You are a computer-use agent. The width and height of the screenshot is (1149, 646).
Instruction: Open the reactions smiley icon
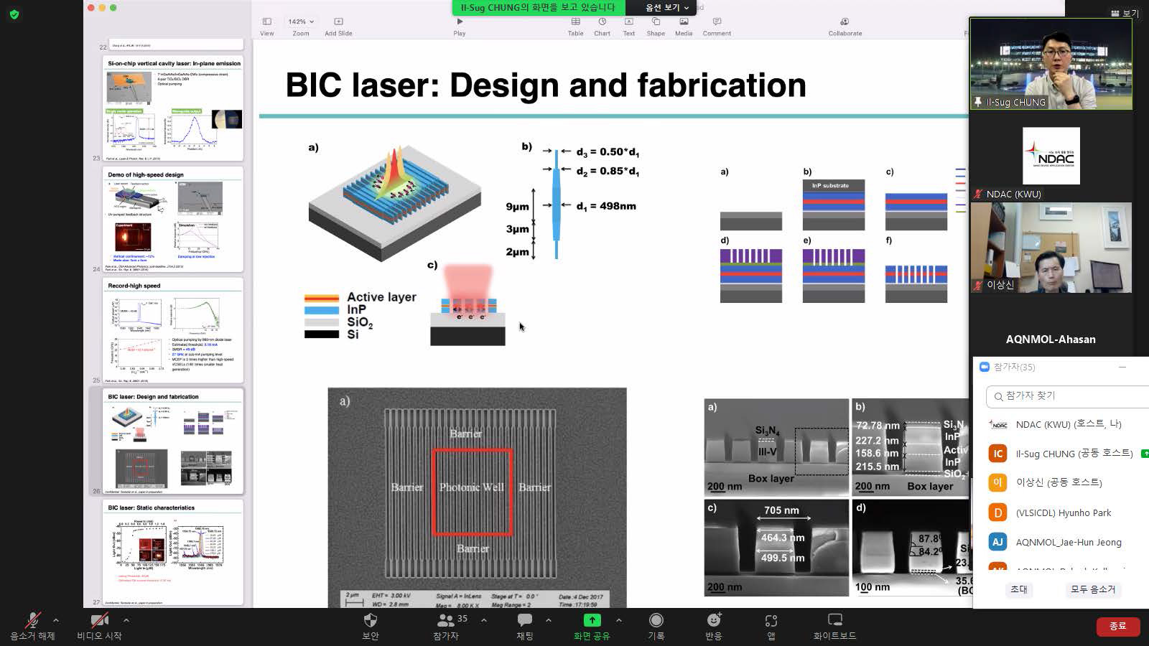pos(713,620)
